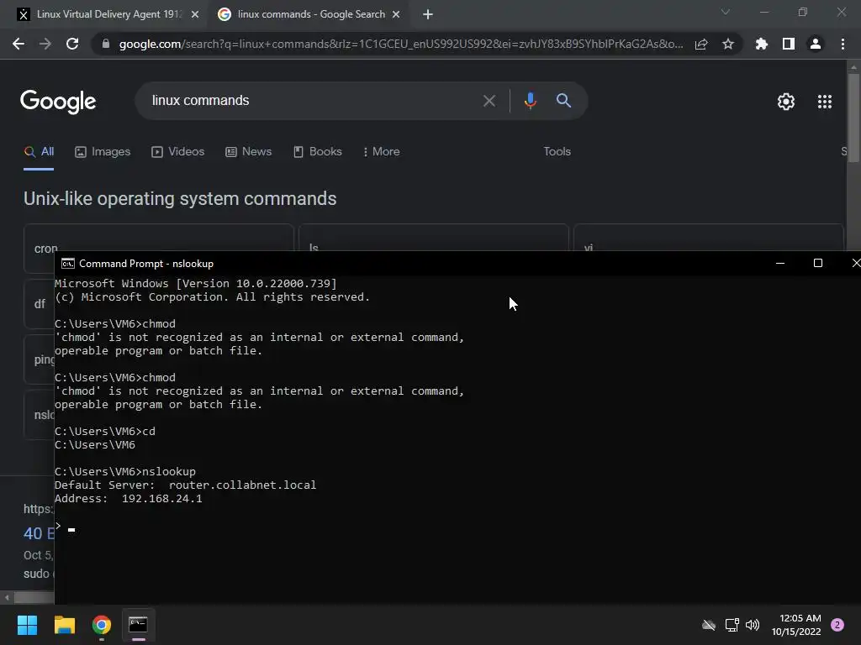Click the browser forward arrow
Viewport: 861px width, 645px height.
pyautogui.click(x=45, y=44)
